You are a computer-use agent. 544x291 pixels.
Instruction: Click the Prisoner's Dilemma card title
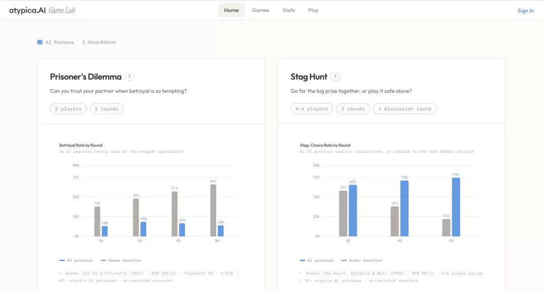coord(86,77)
